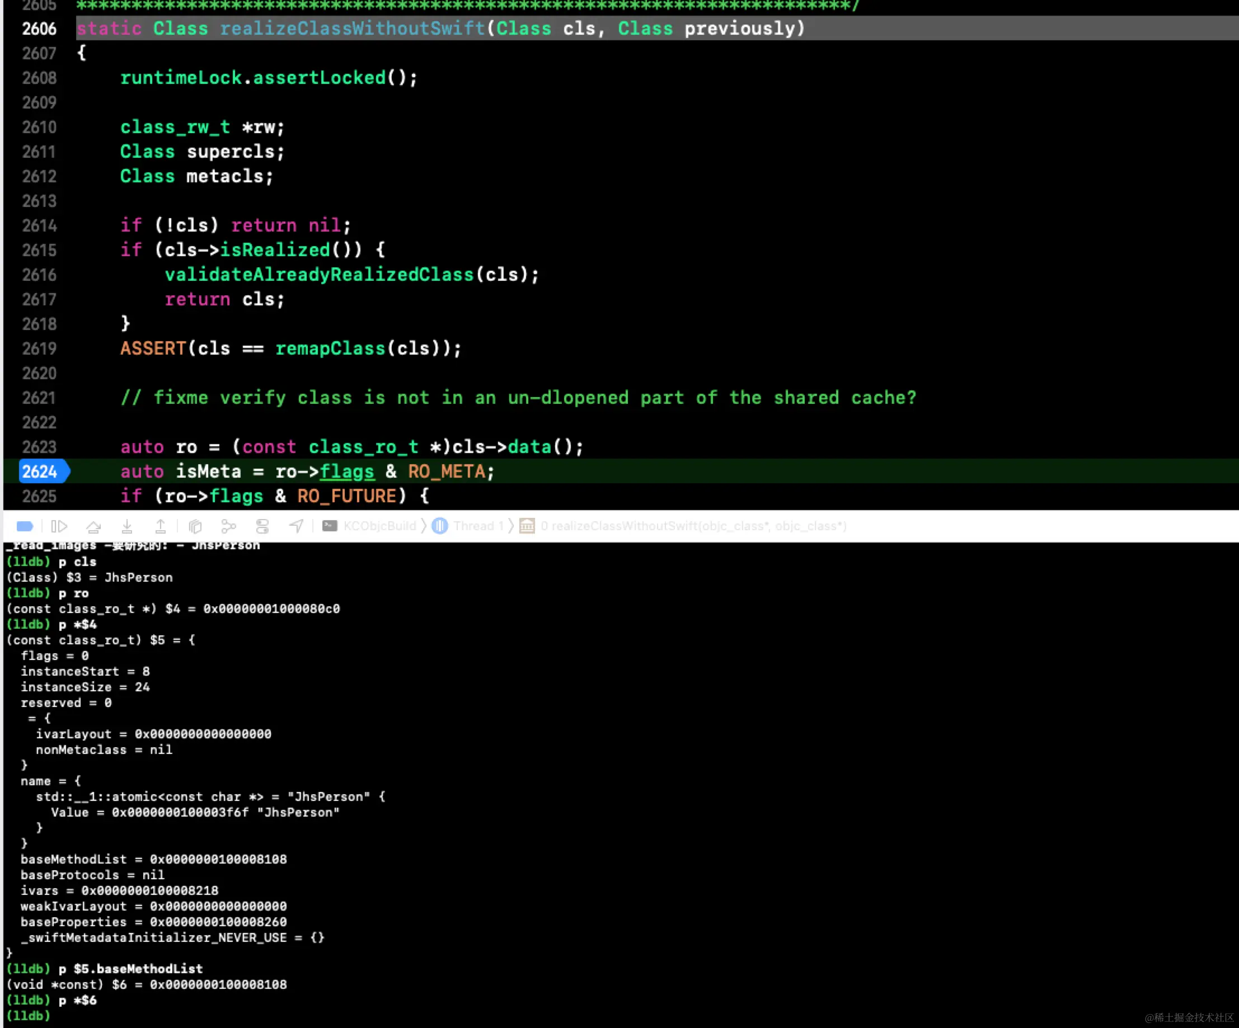Open the realizeClassWithoutSwift stack frame breadcrumb
The image size is (1239, 1028).
pos(693,526)
